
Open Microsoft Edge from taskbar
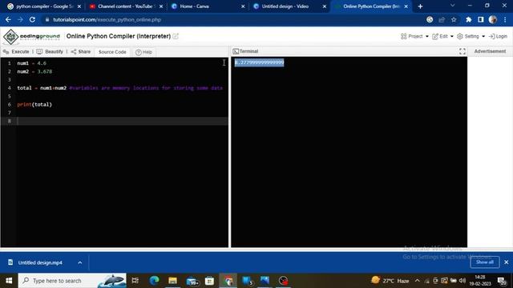click(x=154, y=281)
